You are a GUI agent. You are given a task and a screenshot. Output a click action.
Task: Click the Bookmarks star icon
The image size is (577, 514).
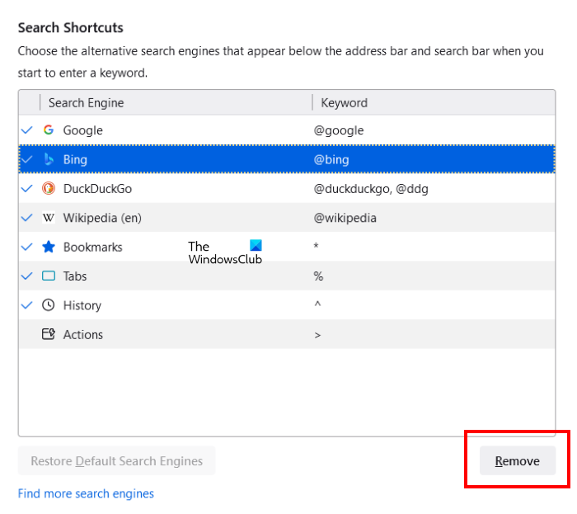click(49, 247)
